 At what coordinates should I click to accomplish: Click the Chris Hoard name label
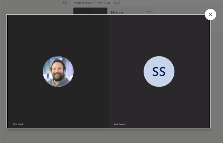(x=18, y=124)
